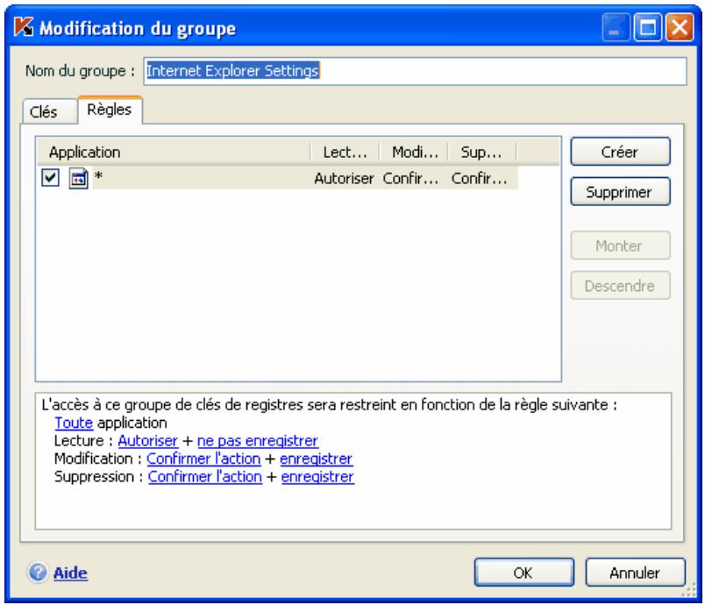Image resolution: width=705 pixels, height=605 pixels.
Task: Click the Créer button
Action: pos(620,152)
